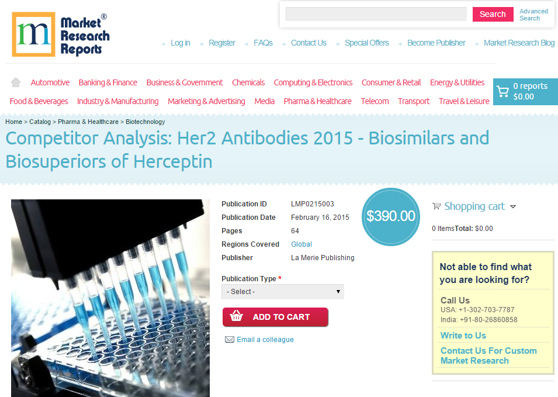Screen dimensions: 558x397
Task: Open the Log in link
Action: pyautogui.click(x=180, y=43)
